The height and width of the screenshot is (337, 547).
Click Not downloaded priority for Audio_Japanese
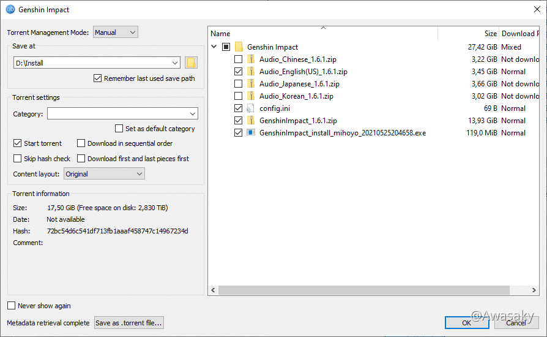pyautogui.click(x=520, y=84)
